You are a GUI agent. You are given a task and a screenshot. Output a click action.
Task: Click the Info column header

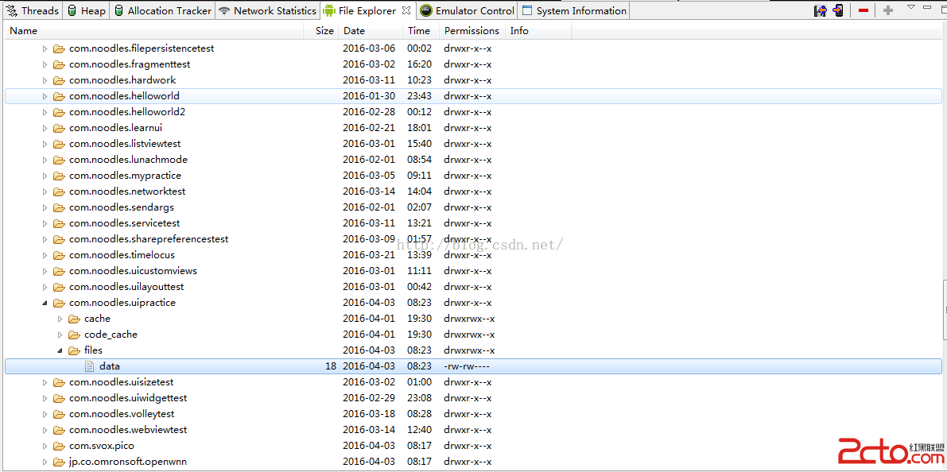(538, 31)
